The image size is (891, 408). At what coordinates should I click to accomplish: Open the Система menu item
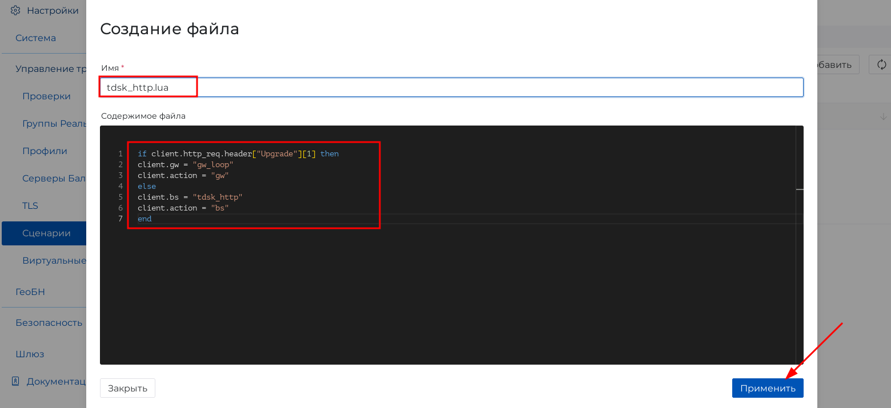pyautogui.click(x=36, y=38)
